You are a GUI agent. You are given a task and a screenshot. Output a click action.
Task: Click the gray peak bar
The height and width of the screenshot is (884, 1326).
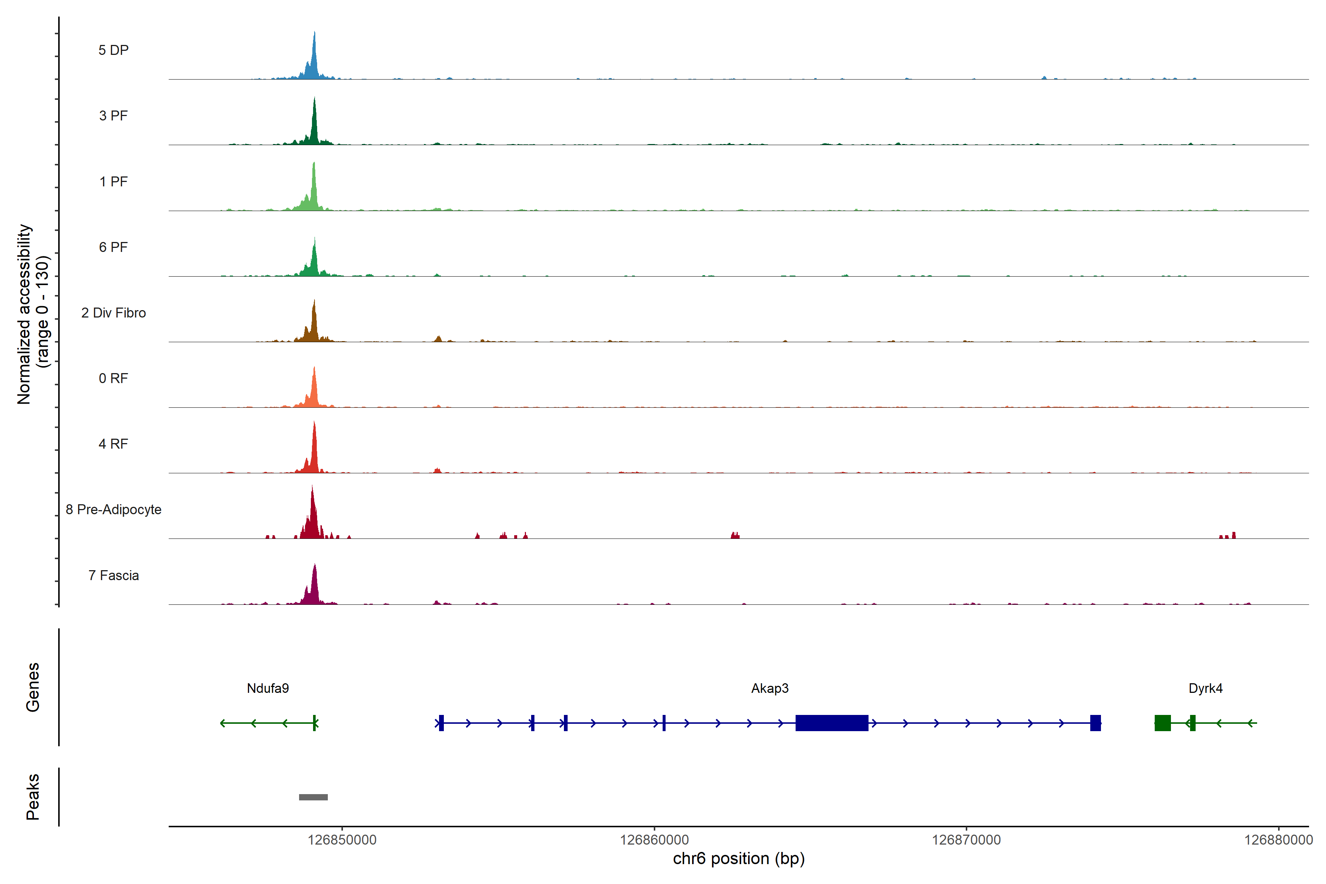click(313, 797)
